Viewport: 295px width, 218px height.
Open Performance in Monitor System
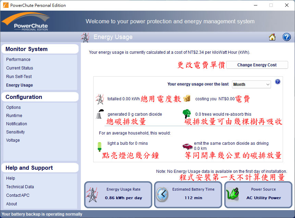[x=18, y=60]
